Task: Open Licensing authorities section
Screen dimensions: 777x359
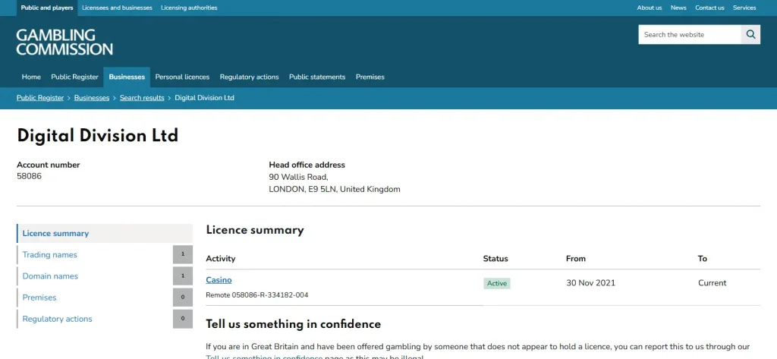Action: 189,8
